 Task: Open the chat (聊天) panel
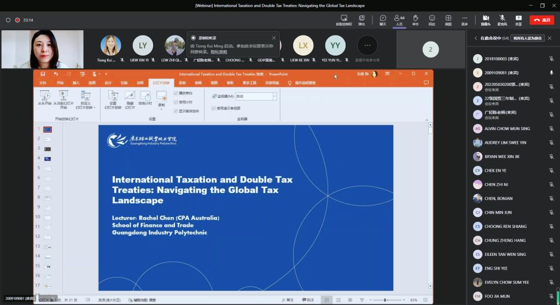tap(383, 20)
